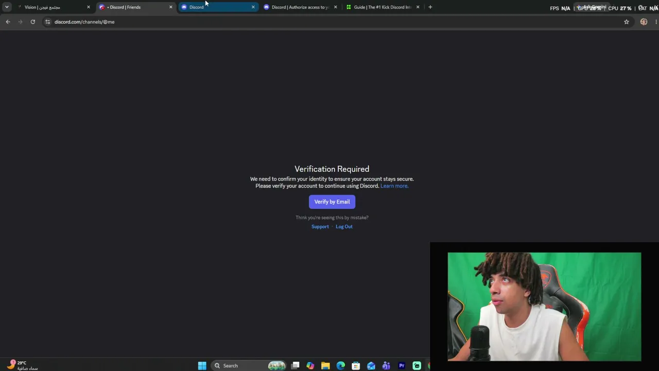Log Out of the Discord account
The width and height of the screenshot is (659, 371).
344,227
